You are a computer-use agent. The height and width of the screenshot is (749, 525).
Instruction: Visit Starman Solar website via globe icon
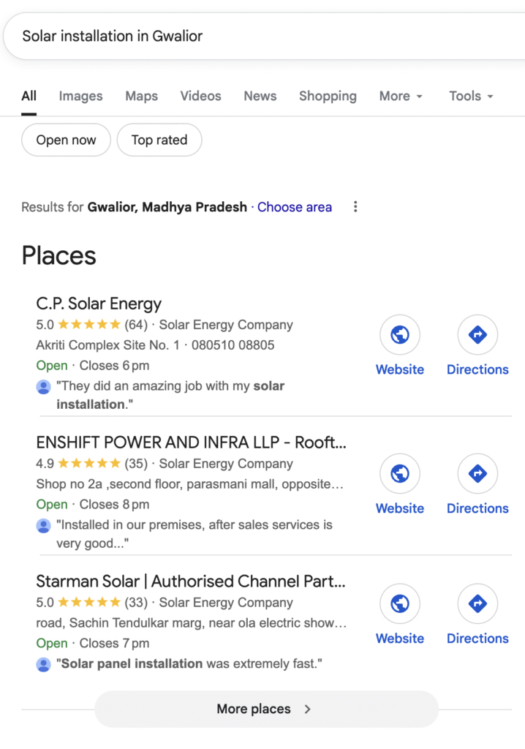[400, 604]
